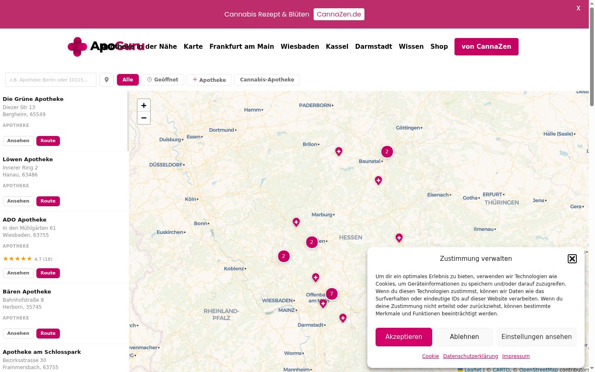Click Ansehen for Löwen Apotheke
Image resolution: width=595 pixels, height=372 pixels.
18,201
